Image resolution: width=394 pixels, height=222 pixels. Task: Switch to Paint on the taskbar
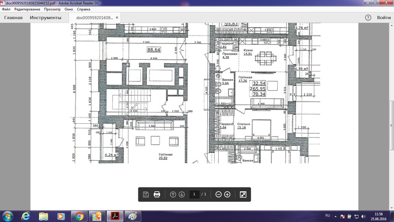pos(132,217)
